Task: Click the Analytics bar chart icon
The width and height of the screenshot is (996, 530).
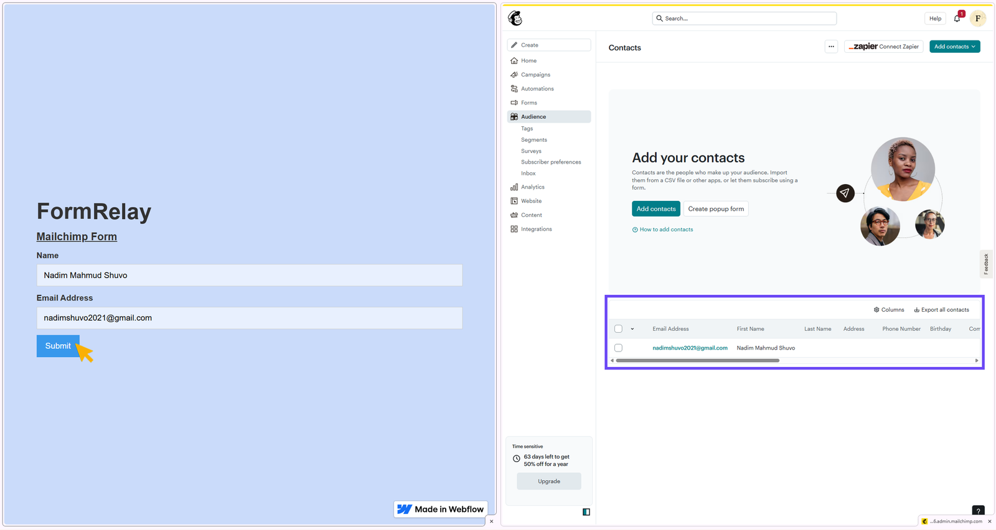Action: coord(514,187)
